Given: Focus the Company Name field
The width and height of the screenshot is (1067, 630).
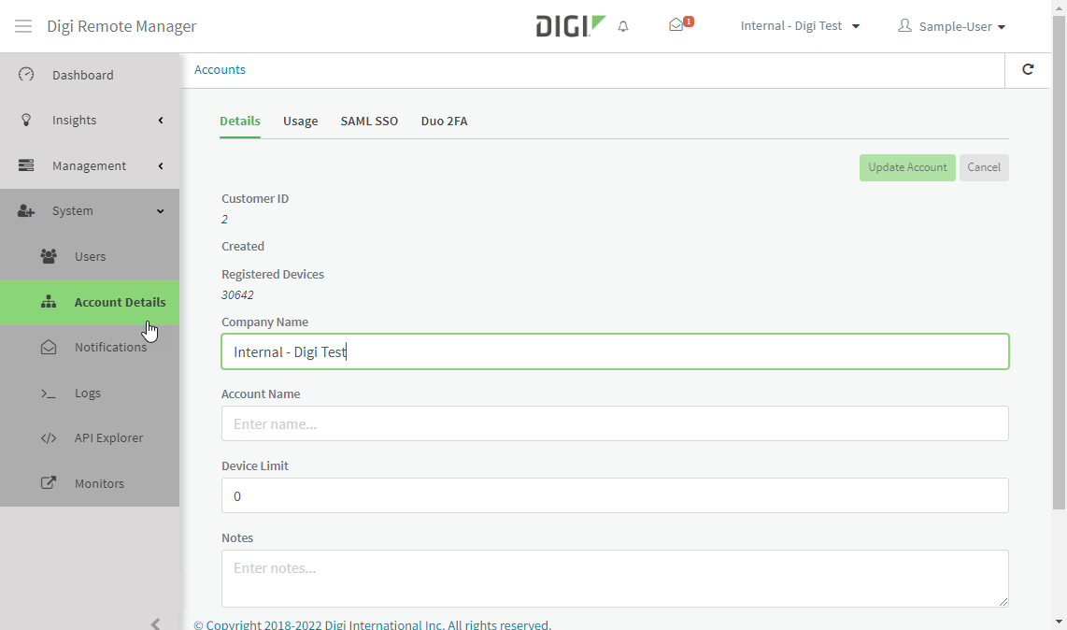Looking at the screenshot, I should (x=615, y=351).
